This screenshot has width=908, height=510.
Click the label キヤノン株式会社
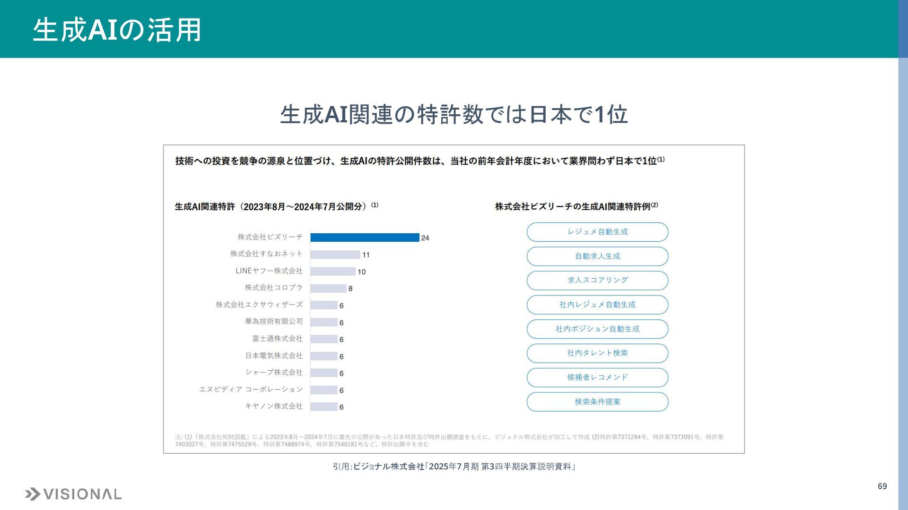pyautogui.click(x=274, y=406)
